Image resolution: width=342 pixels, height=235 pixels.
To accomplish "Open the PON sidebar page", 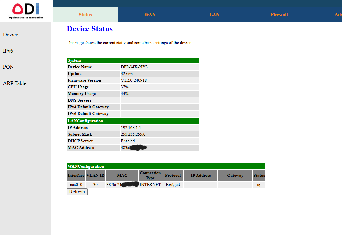I will click(8, 67).
